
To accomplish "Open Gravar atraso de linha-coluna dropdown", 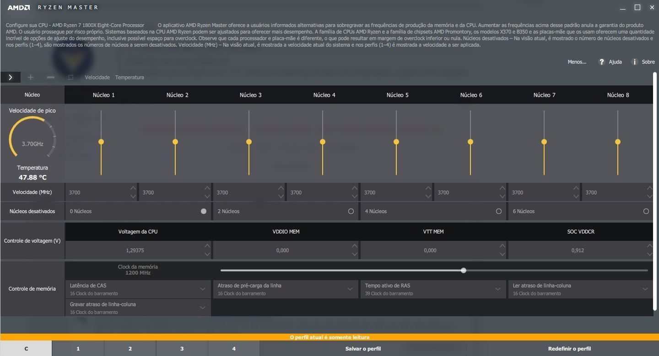I will (x=138, y=308).
